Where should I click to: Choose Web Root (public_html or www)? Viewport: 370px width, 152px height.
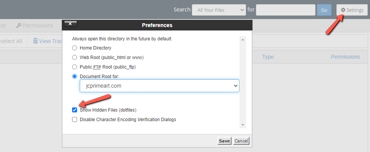click(x=74, y=57)
